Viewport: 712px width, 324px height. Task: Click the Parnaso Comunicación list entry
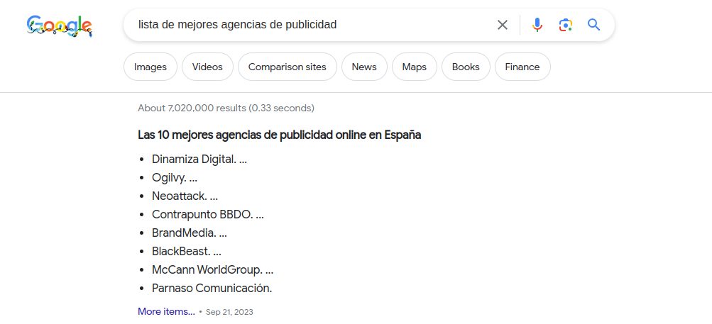pyautogui.click(x=212, y=288)
